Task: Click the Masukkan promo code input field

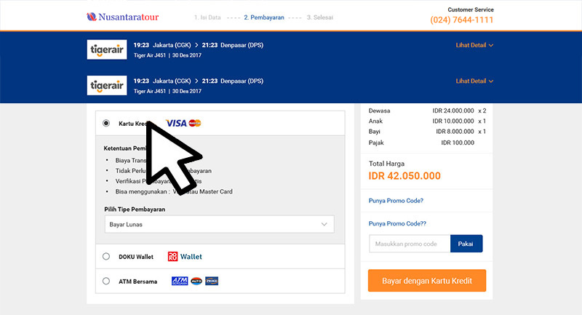Action: point(410,244)
